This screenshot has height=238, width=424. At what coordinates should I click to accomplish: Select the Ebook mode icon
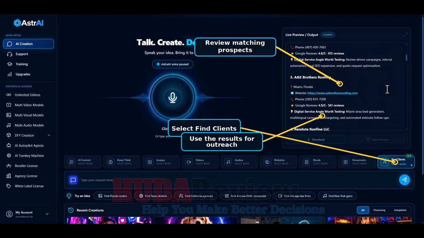(x=307, y=162)
